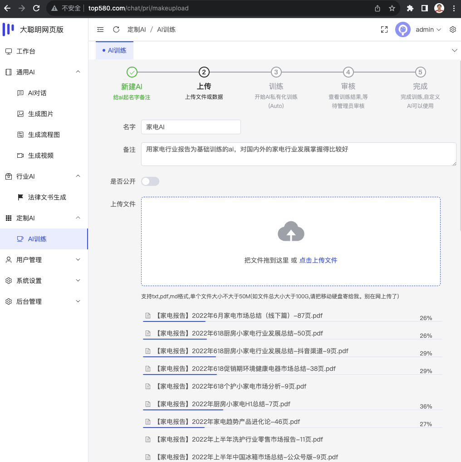Click the sidebar collapse hamburger icon

point(100,29)
